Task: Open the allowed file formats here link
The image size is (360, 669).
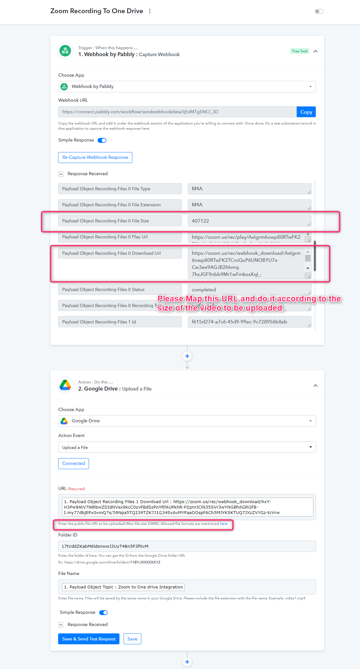Action: (x=224, y=524)
